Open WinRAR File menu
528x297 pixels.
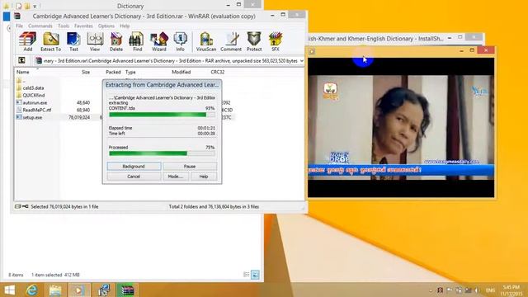[x=20, y=26]
